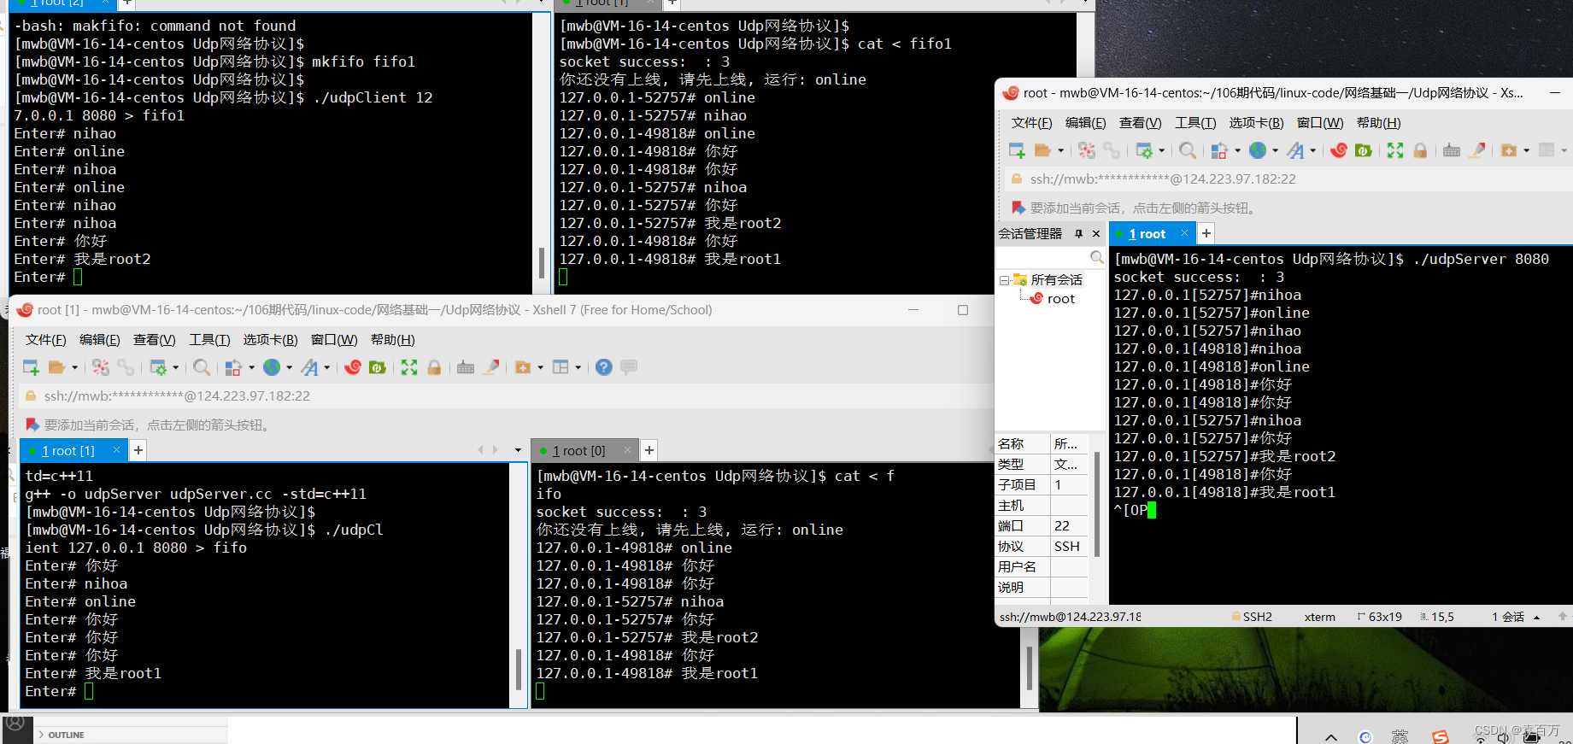1573x744 pixels.
Task: Open 选项卡(B) menu in right root window
Action: [1256, 123]
